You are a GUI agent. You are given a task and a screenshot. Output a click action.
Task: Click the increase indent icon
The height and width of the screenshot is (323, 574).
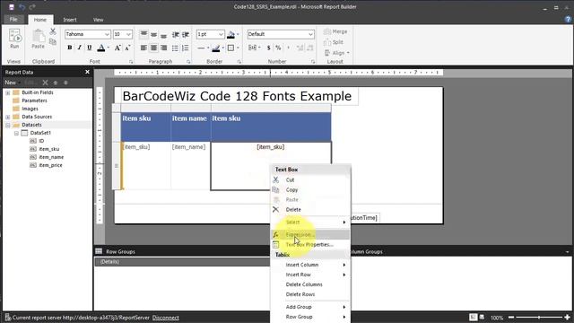click(186, 34)
